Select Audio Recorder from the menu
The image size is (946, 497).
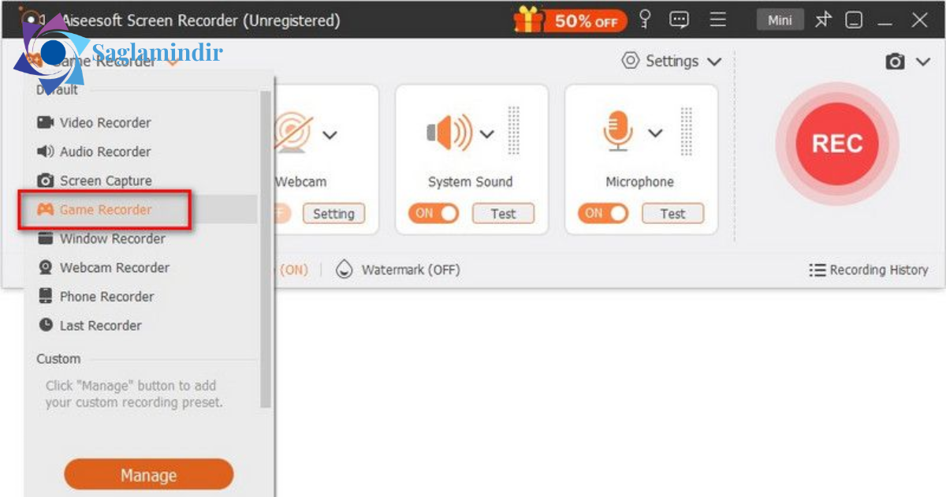[x=139, y=151]
